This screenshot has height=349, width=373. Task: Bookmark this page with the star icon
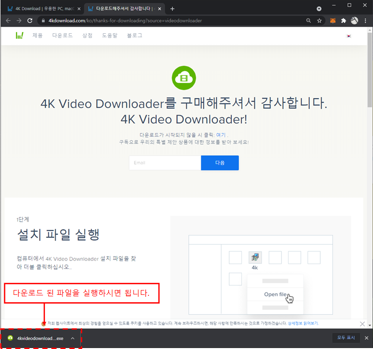coord(319,21)
